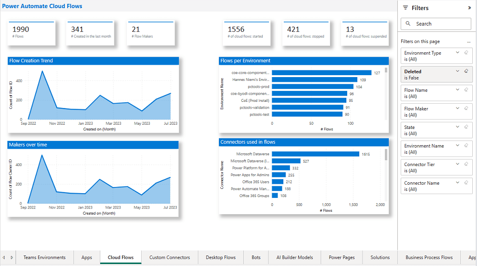Clear the State filter using eraser icon
The width and height of the screenshot is (477, 266).
(466, 127)
